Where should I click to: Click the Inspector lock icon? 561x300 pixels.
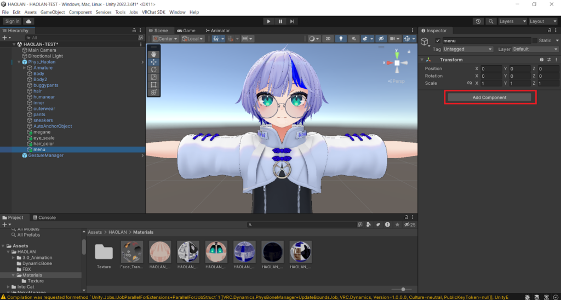(549, 31)
